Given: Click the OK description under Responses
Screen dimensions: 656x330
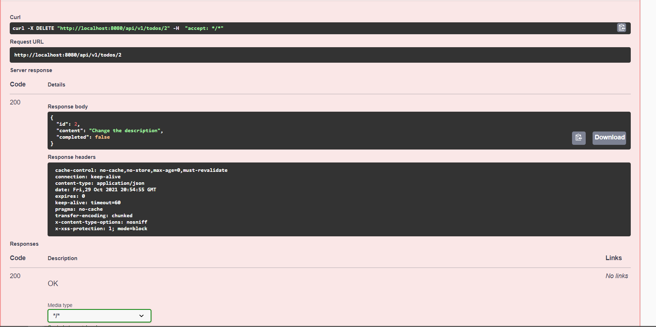Looking at the screenshot, I should (53, 284).
